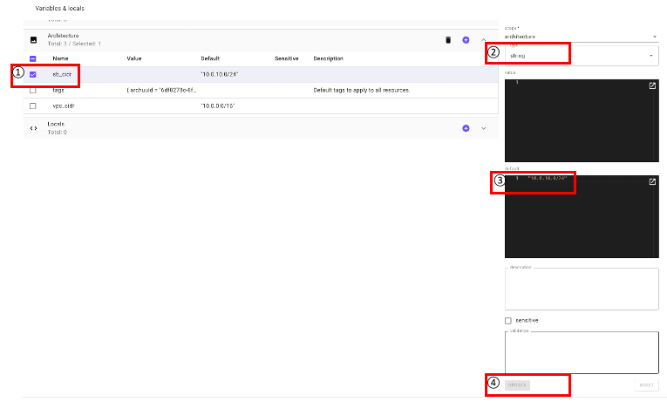
Task: Click 'Default tags to apply to all resources' text
Action: click(362, 90)
